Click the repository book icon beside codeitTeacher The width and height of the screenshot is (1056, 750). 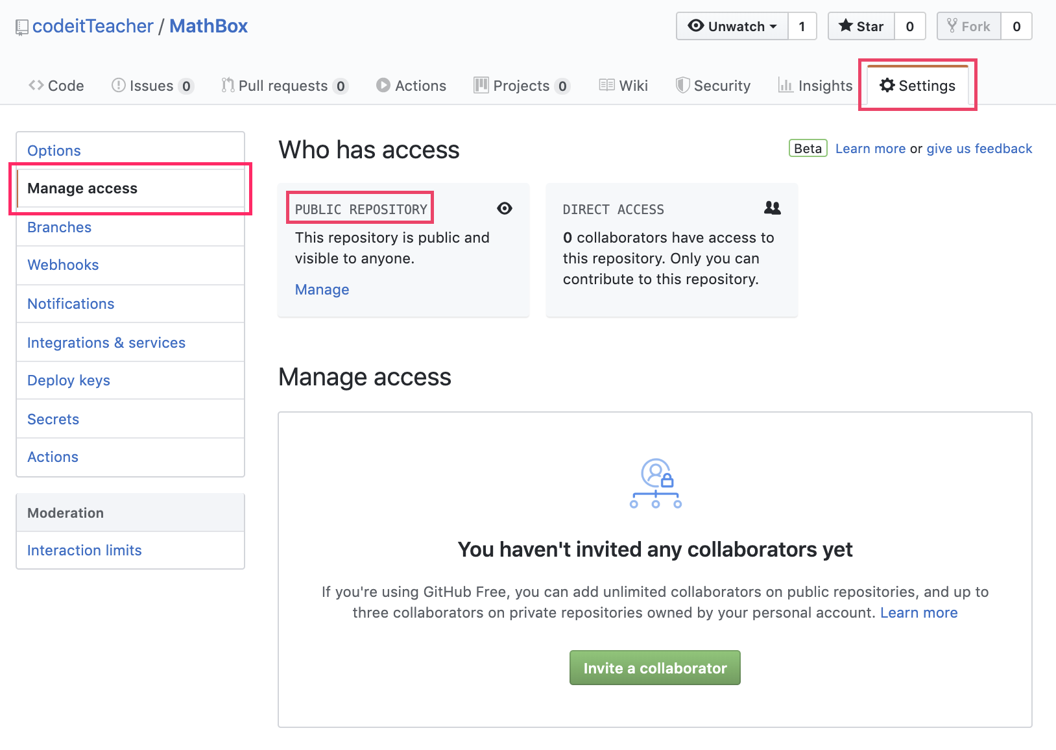point(22,27)
